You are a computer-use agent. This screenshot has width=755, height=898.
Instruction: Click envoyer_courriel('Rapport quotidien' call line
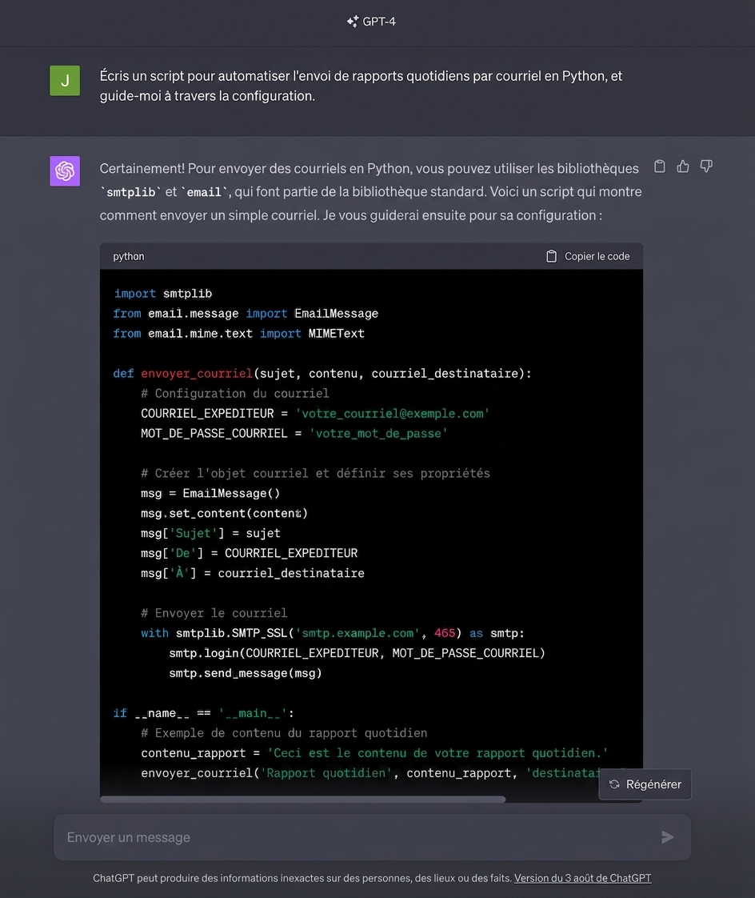tap(371, 774)
